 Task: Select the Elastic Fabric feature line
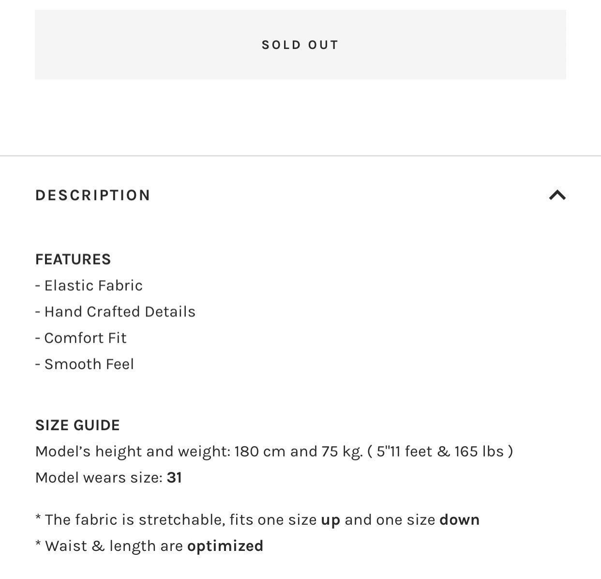(89, 285)
